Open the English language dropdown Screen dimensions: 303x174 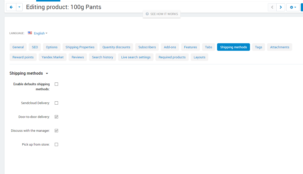click(x=41, y=33)
